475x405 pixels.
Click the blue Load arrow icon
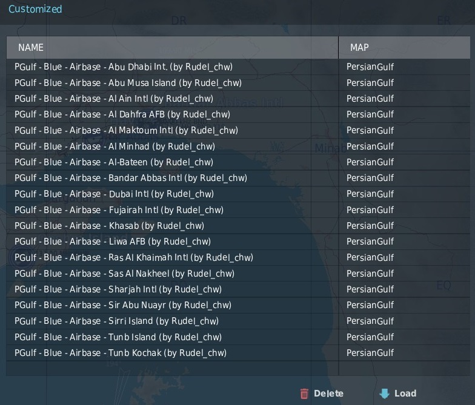(384, 394)
